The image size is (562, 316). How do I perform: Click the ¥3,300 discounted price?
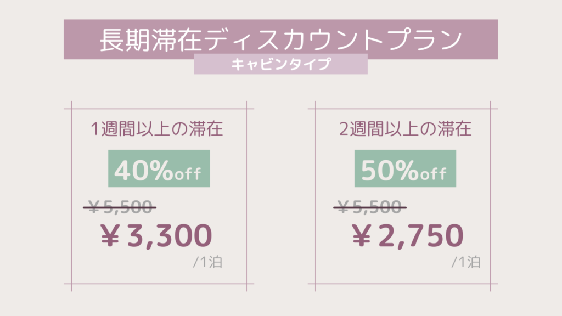[156, 235]
